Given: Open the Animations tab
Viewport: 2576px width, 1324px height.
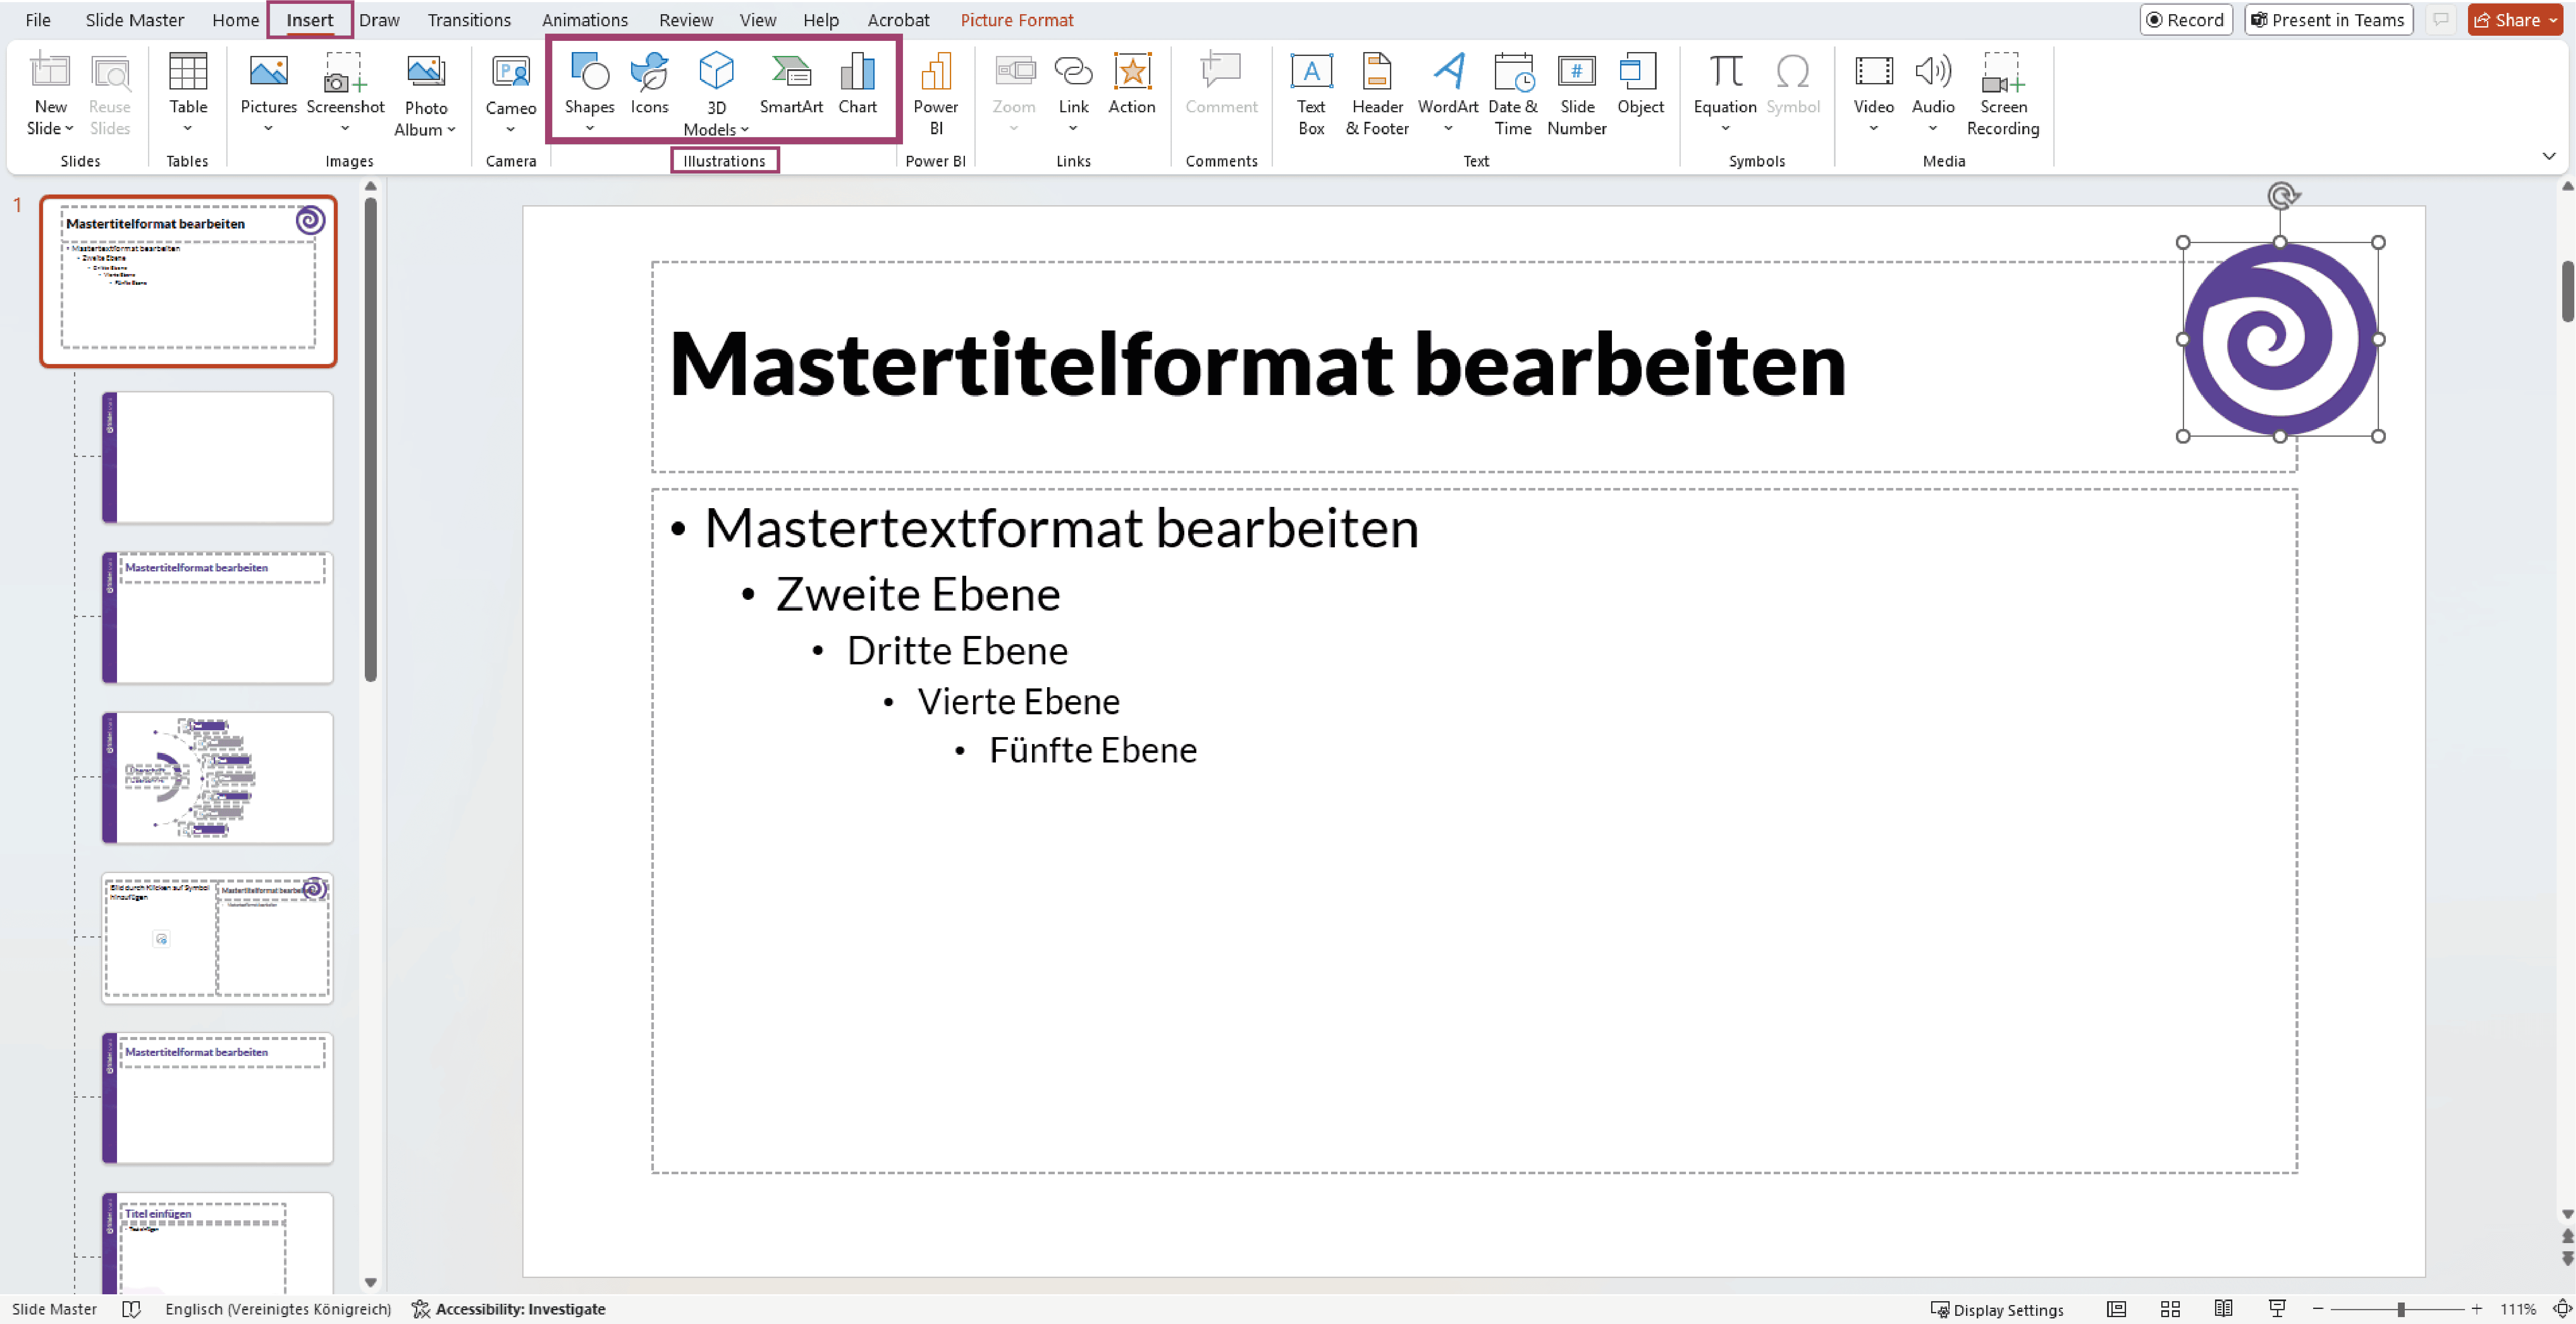Looking at the screenshot, I should pos(584,20).
